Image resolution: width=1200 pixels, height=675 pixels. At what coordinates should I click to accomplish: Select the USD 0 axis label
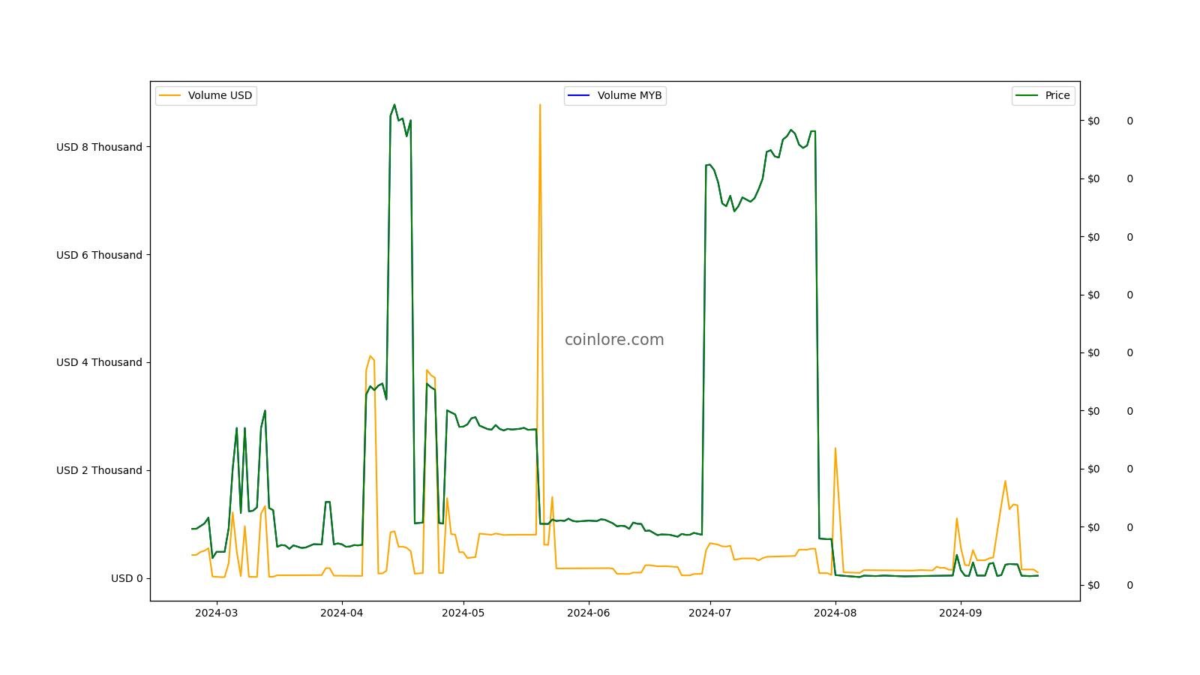(x=127, y=578)
